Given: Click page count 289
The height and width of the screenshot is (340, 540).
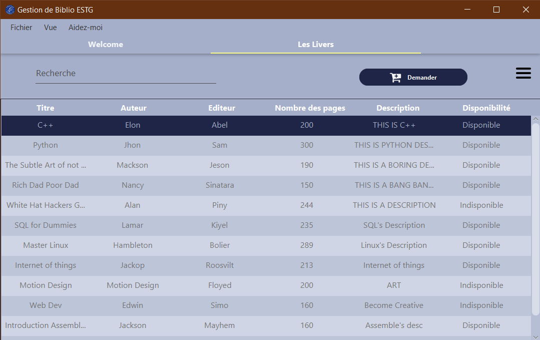Looking at the screenshot, I should (306, 245).
